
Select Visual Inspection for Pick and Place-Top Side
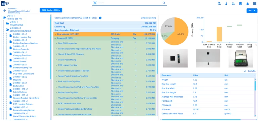pos(79,87)
